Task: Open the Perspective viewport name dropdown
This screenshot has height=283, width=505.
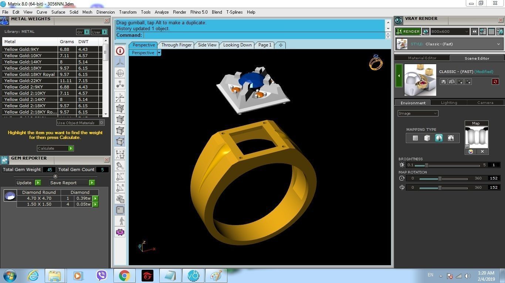Action: click(159, 53)
